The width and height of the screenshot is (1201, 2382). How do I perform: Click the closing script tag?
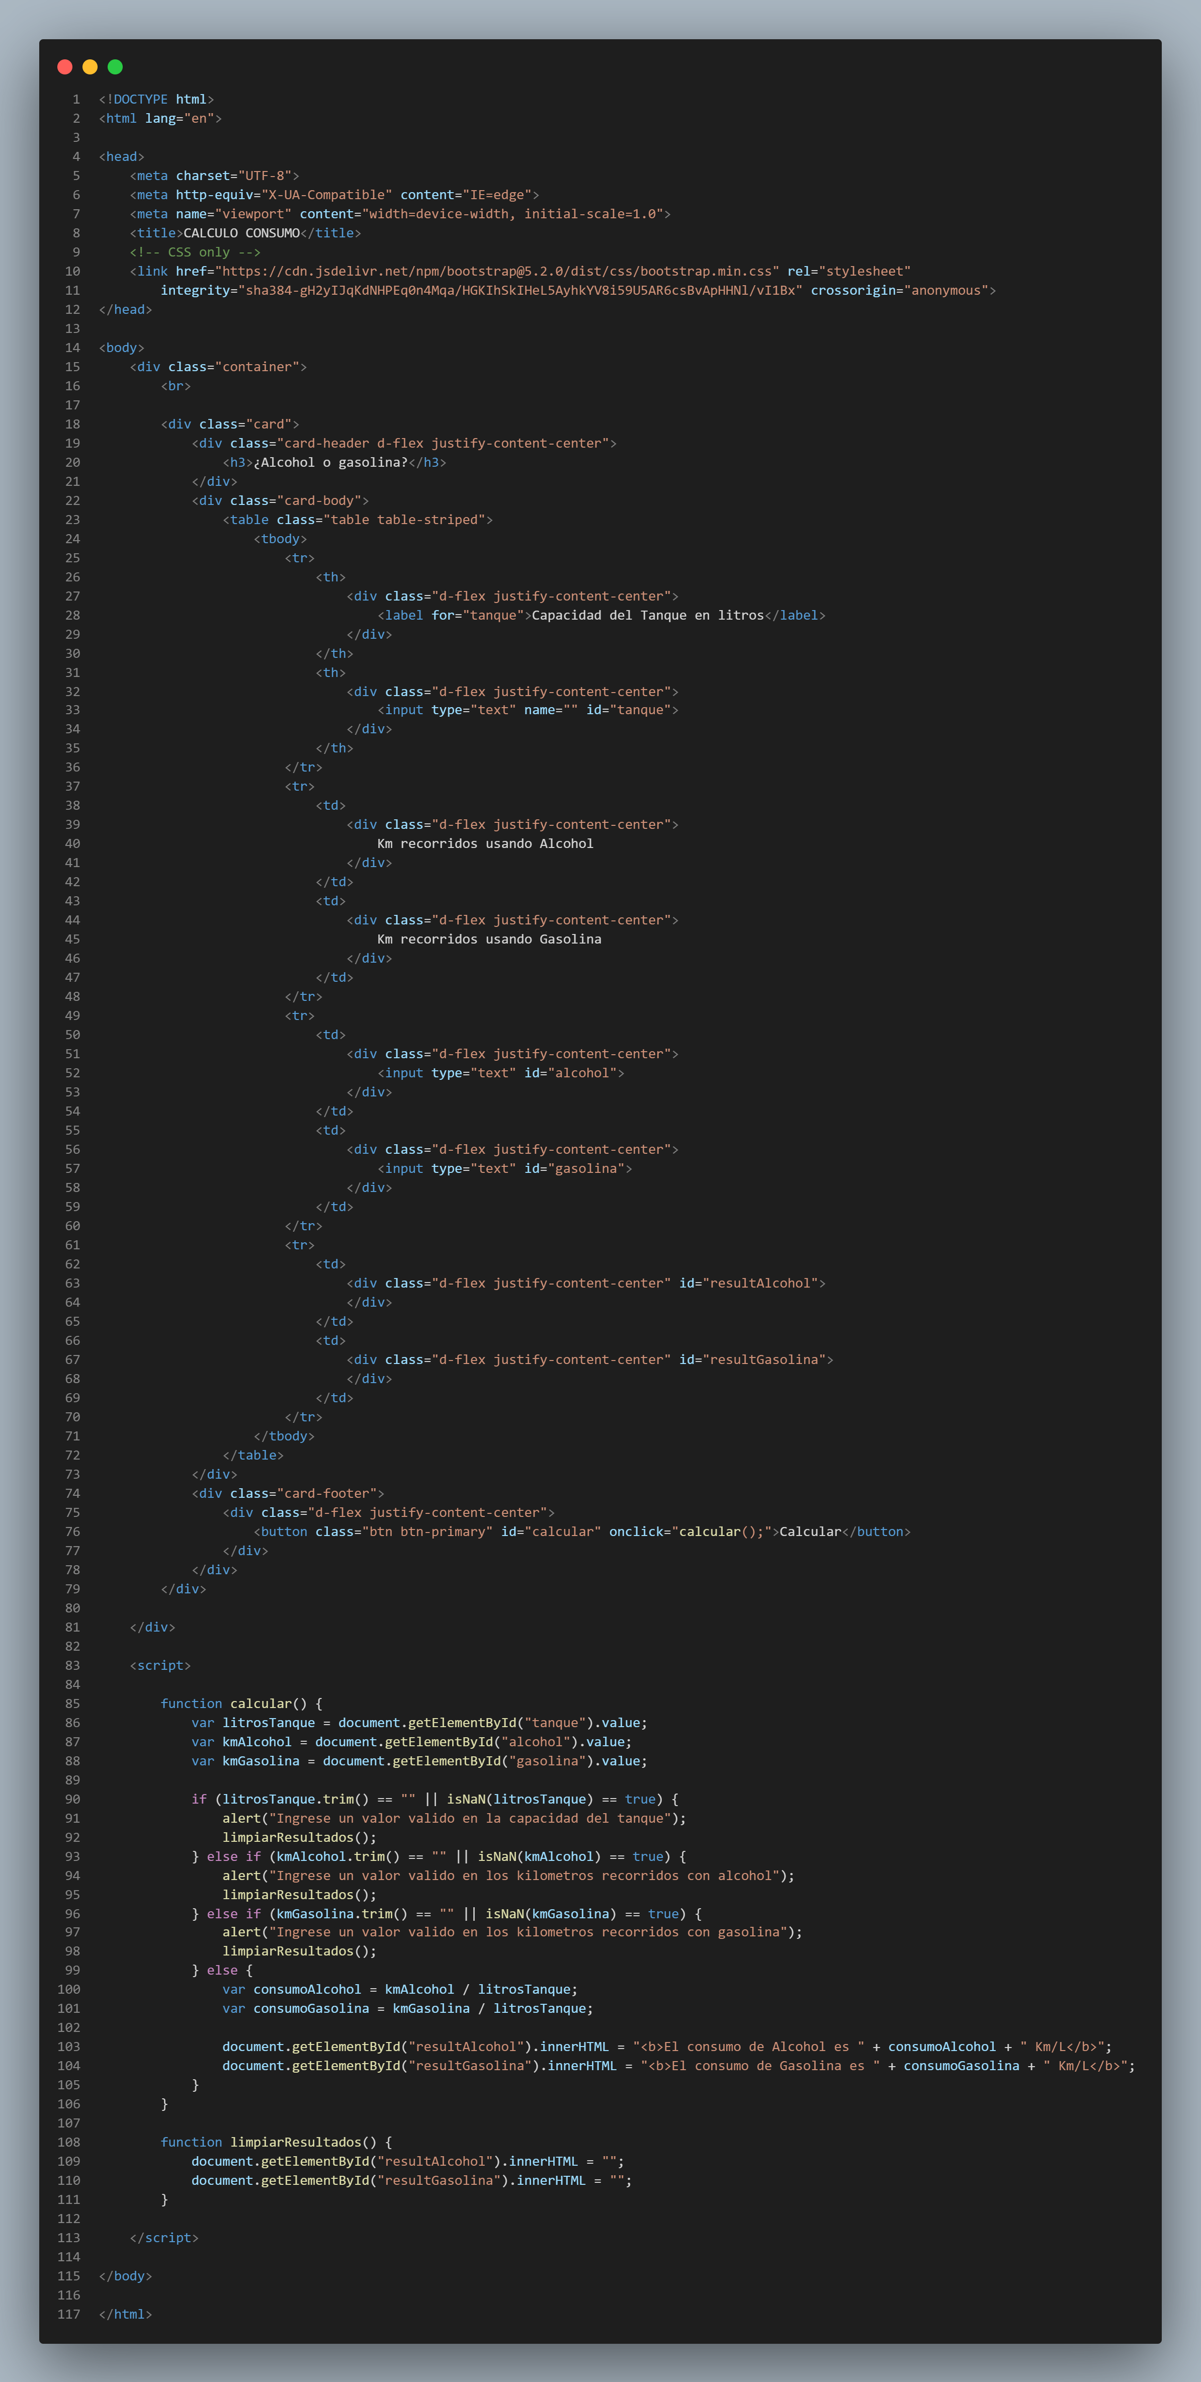coord(163,2238)
